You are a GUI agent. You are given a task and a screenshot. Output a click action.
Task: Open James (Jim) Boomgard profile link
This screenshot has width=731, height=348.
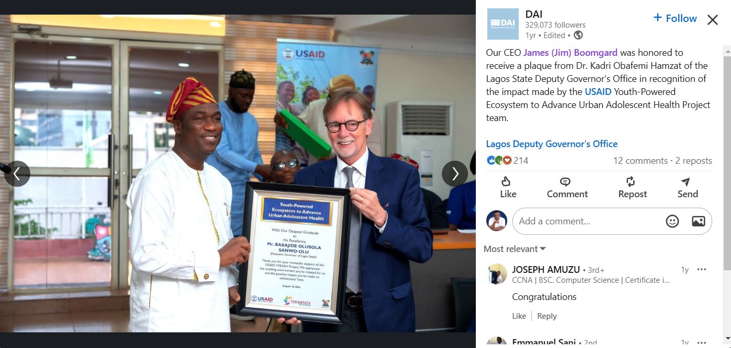[570, 53]
